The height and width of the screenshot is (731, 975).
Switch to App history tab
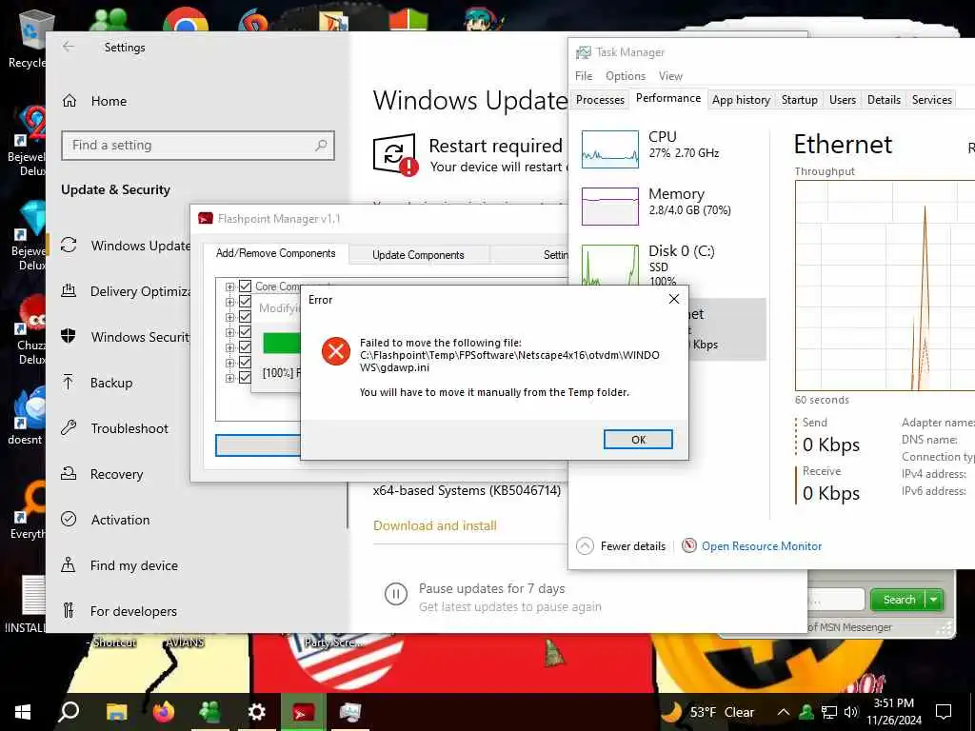click(741, 99)
